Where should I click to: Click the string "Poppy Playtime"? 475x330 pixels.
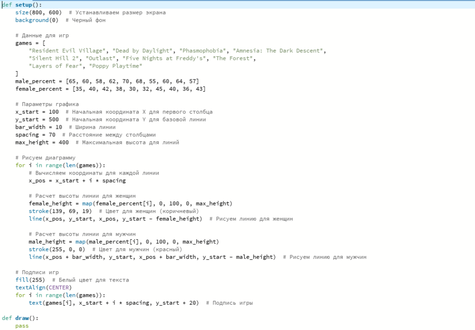click(116, 66)
